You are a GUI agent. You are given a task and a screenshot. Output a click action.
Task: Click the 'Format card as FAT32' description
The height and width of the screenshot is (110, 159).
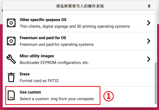pyautogui.click(x=39, y=81)
